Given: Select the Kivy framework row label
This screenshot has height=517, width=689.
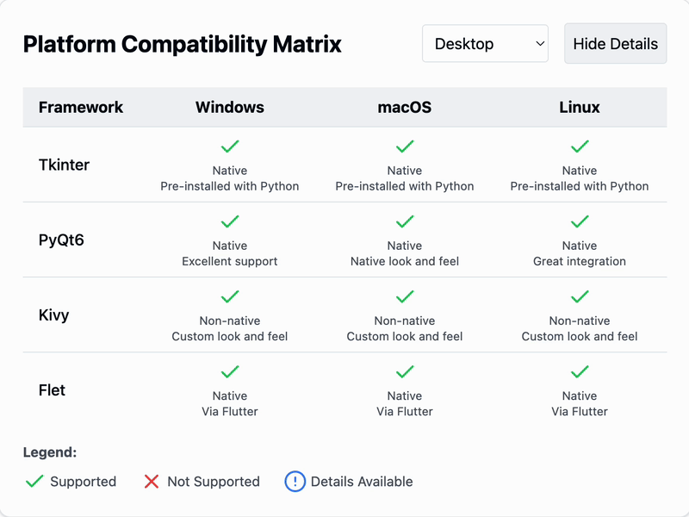Looking at the screenshot, I should [x=54, y=315].
